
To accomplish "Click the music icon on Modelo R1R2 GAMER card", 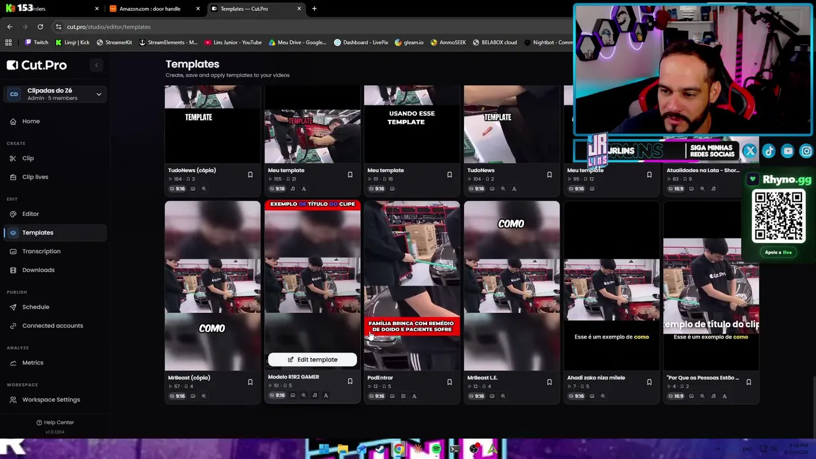I will [314, 395].
